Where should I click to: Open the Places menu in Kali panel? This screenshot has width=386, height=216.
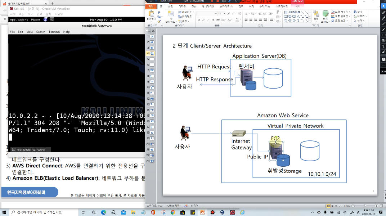point(36,20)
